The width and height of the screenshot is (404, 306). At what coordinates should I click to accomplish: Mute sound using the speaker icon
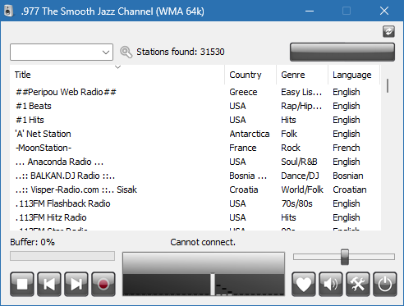click(330, 284)
